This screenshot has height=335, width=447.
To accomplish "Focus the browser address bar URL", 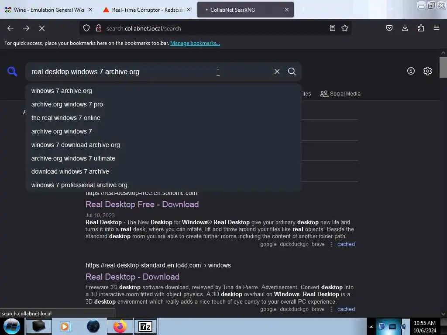I will coord(215,28).
